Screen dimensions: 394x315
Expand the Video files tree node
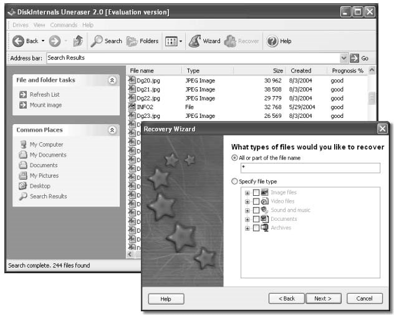(247, 201)
